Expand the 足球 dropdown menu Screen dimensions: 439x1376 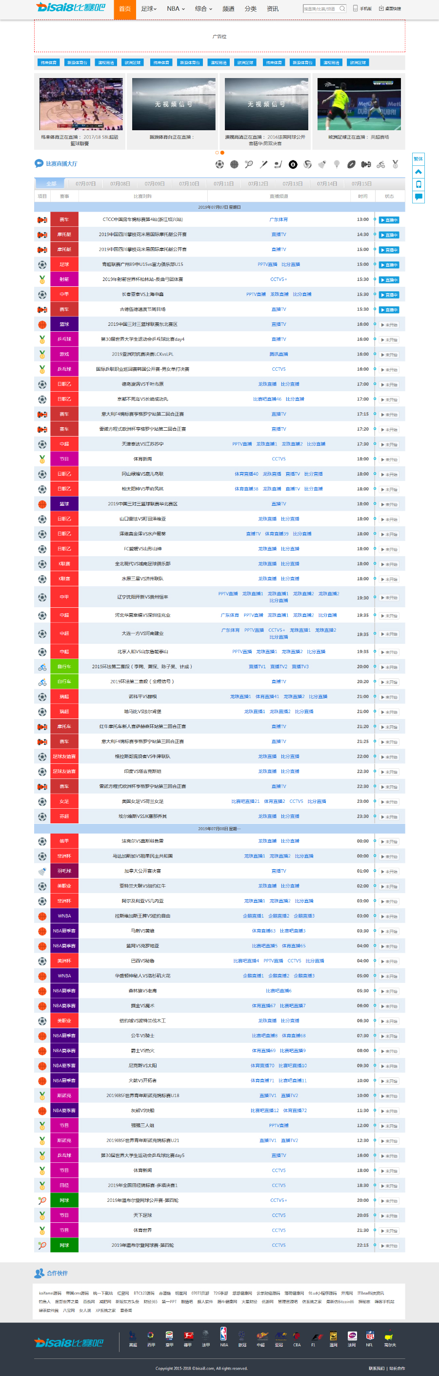[x=149, y=9]
